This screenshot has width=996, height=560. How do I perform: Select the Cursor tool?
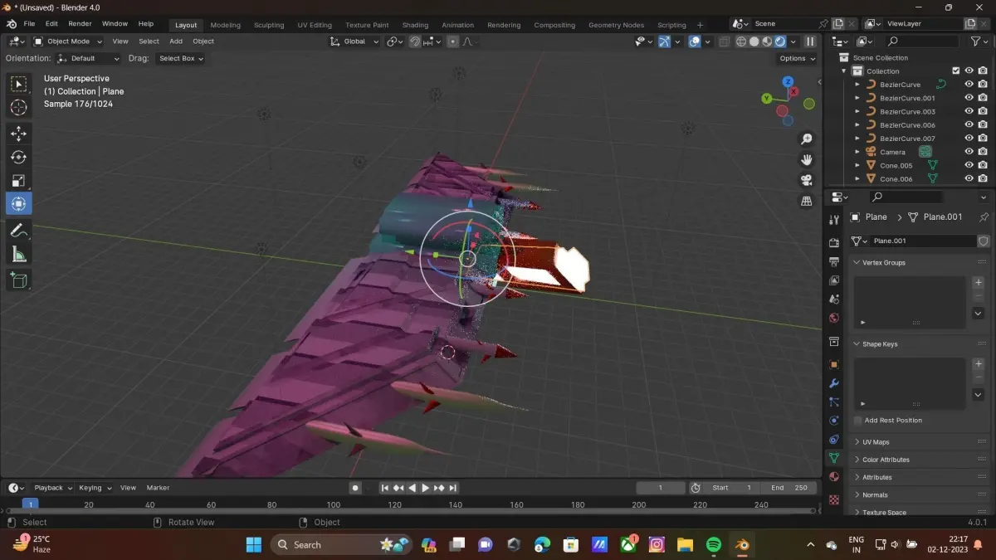point(18,107)
